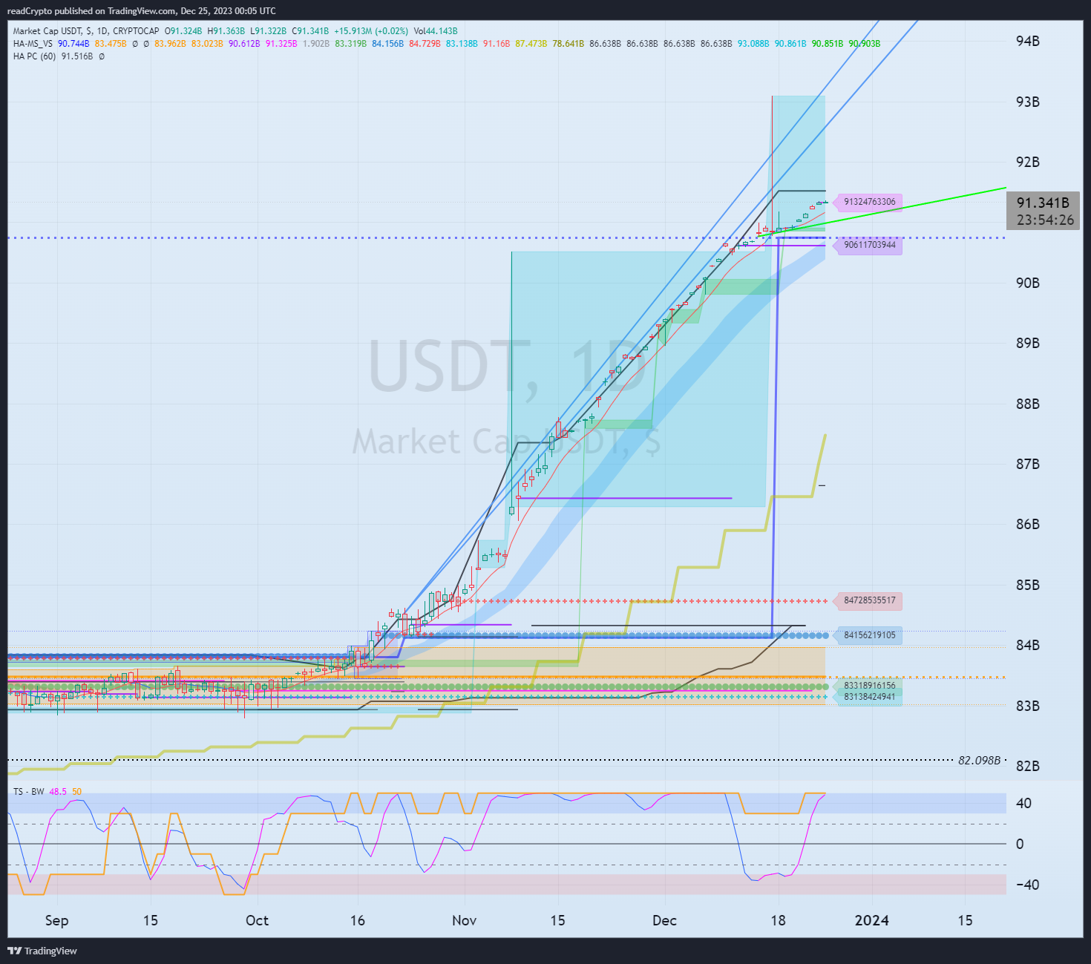Click the HA-MS_VS value 83.475B

click(111, 44)
